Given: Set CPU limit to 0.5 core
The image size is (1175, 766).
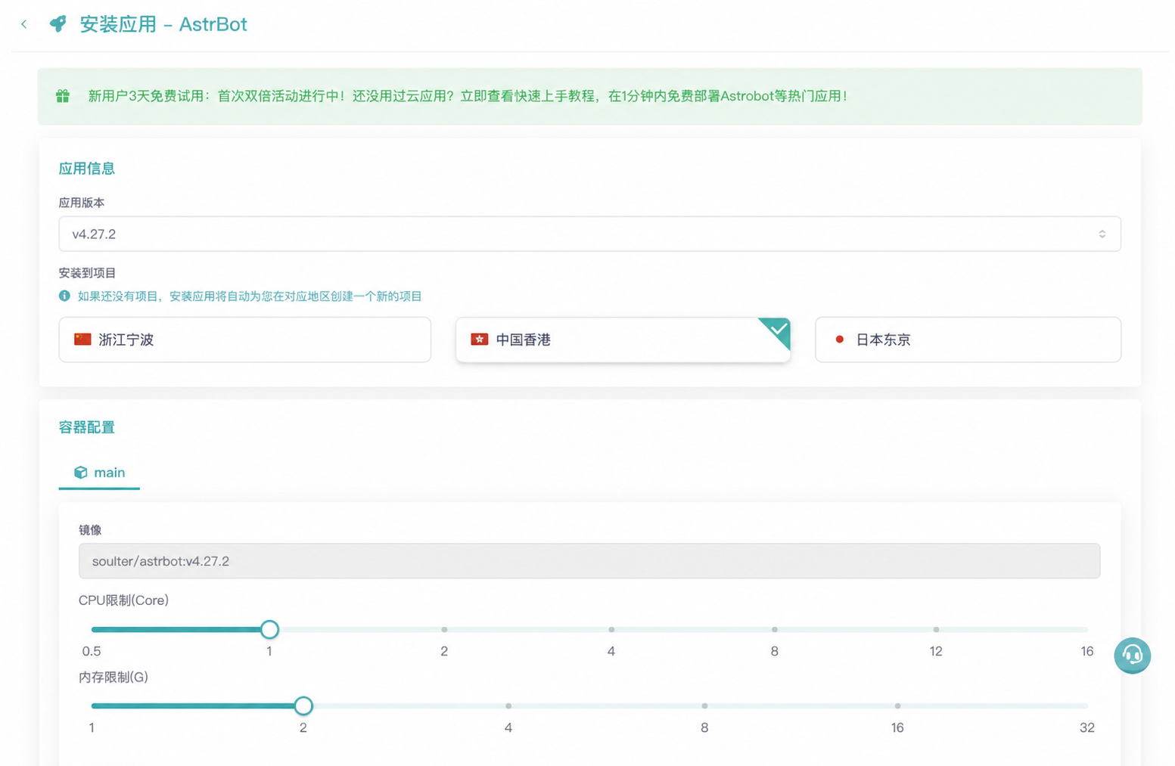Looking at the screenshot, I should coord(92,629).
